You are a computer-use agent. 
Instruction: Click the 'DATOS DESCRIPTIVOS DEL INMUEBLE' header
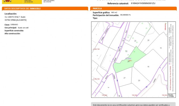22,8
